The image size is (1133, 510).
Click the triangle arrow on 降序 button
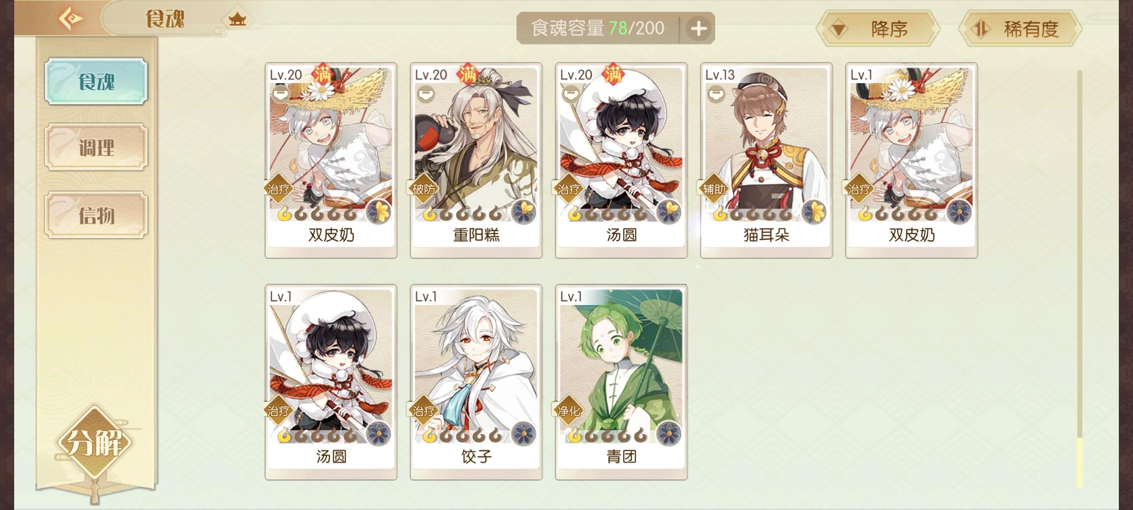click(x=838, y=30)
